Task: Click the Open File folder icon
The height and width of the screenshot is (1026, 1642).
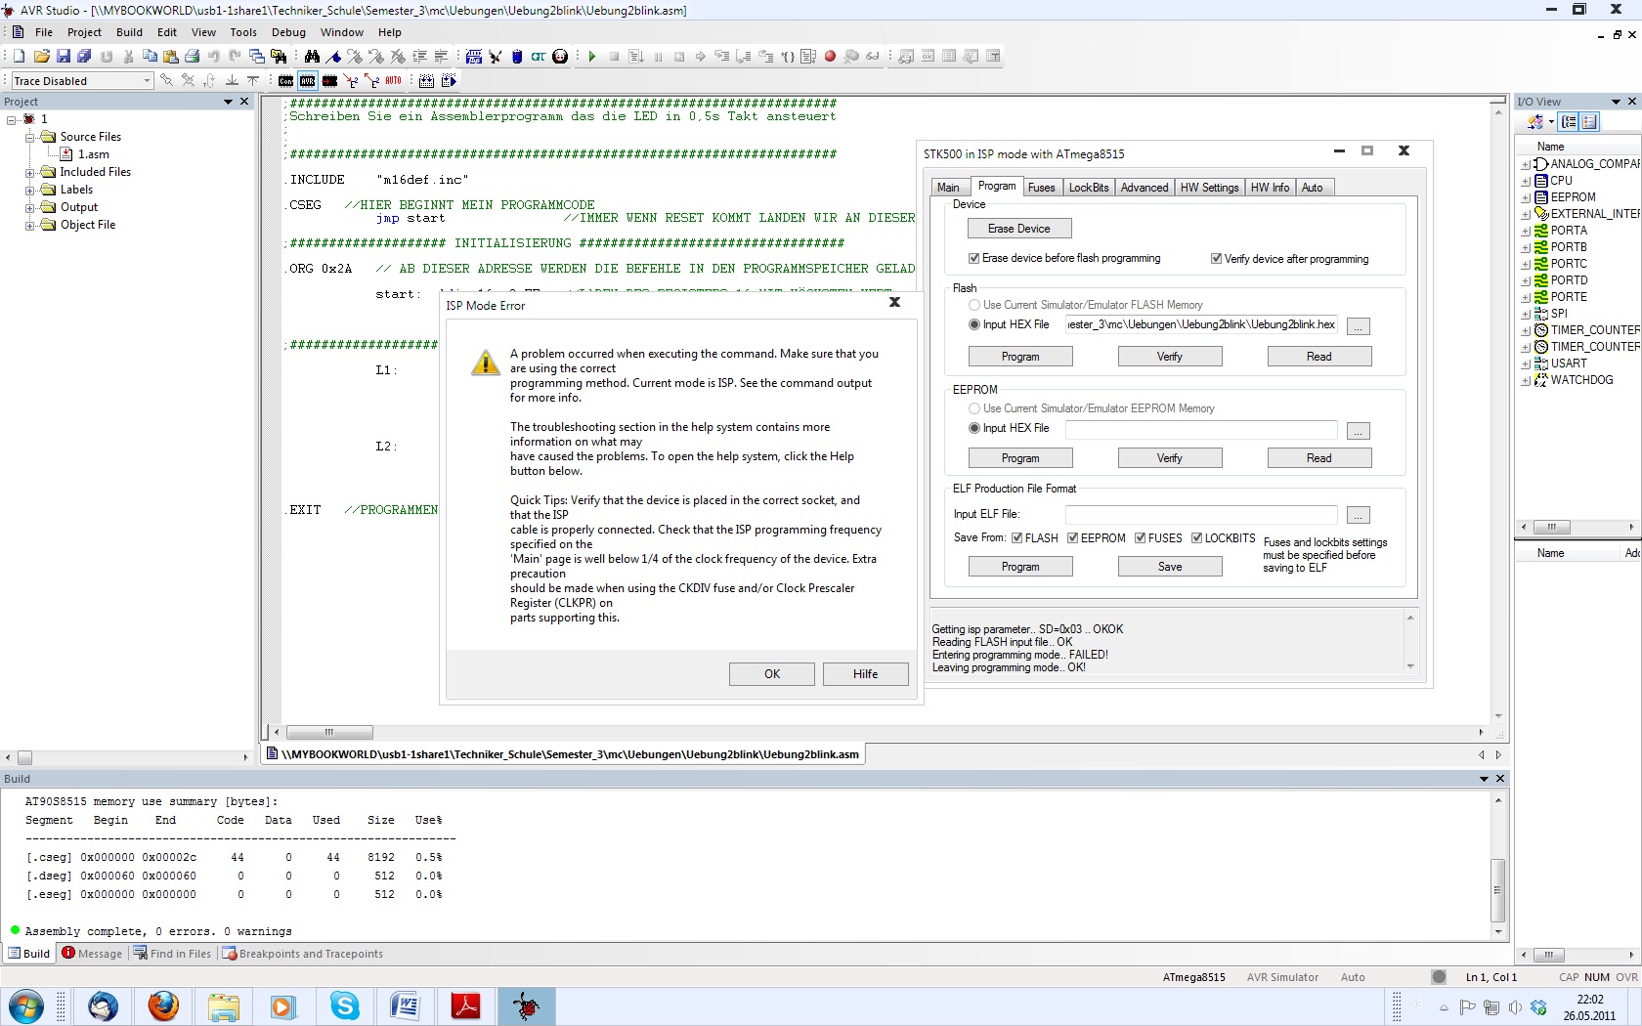Action: 41,57
